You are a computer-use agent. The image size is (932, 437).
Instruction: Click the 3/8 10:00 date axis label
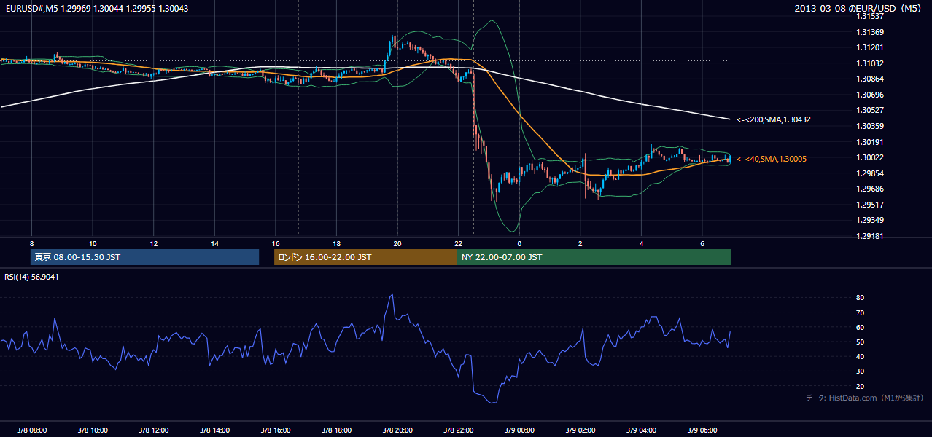pyautogui.click(x=93, y=430)
